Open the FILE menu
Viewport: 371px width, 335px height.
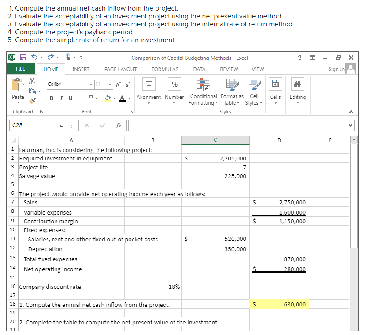click(x=20, y=69)
